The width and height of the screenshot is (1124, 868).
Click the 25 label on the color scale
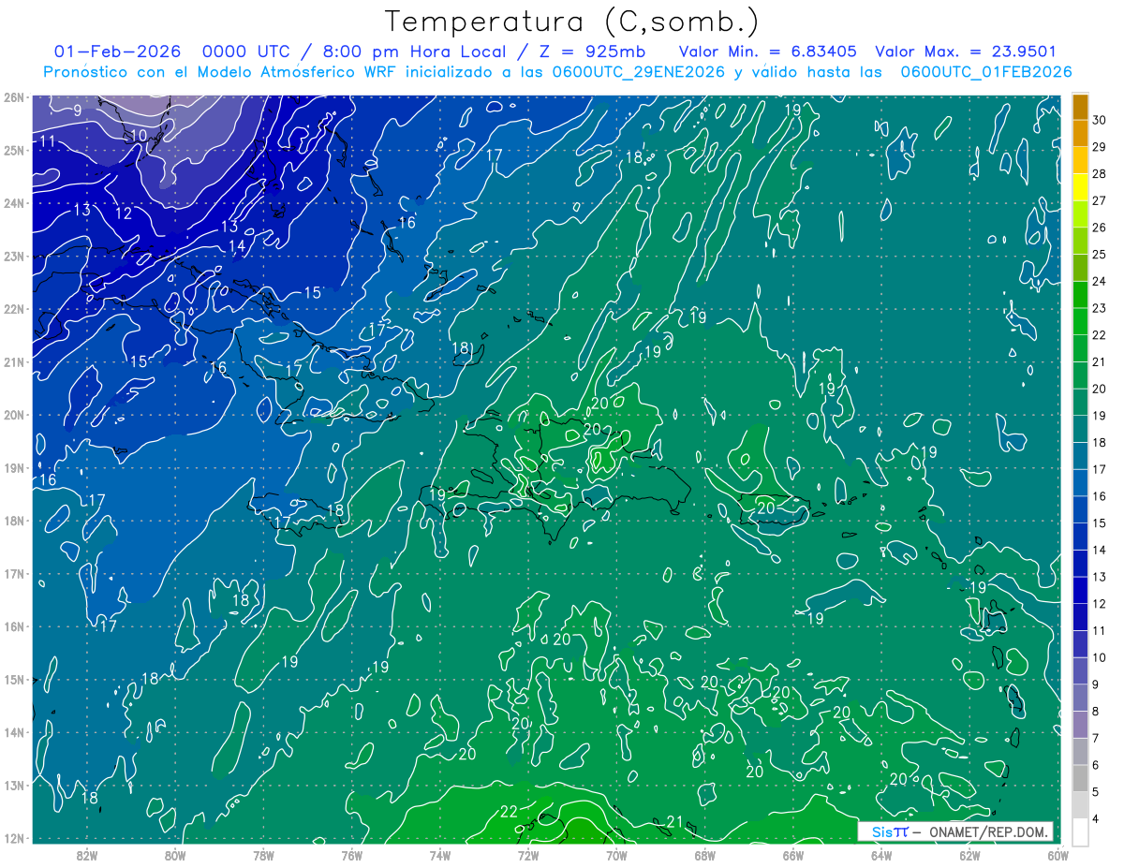1100,255
